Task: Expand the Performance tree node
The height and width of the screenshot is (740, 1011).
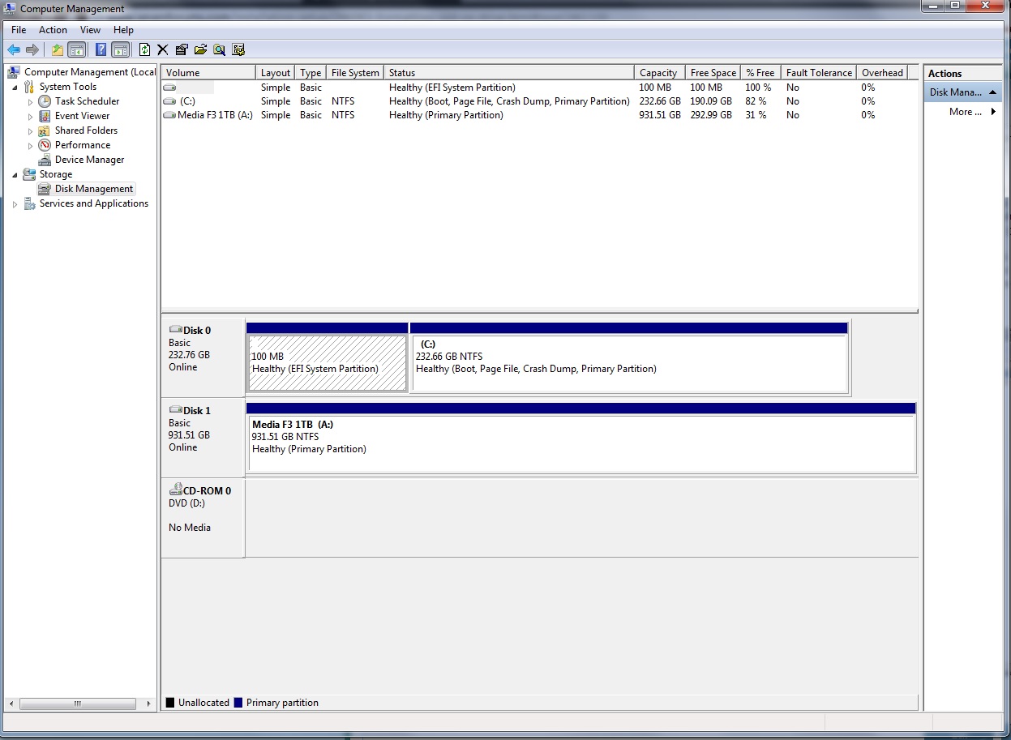Action: coord(31,146)
